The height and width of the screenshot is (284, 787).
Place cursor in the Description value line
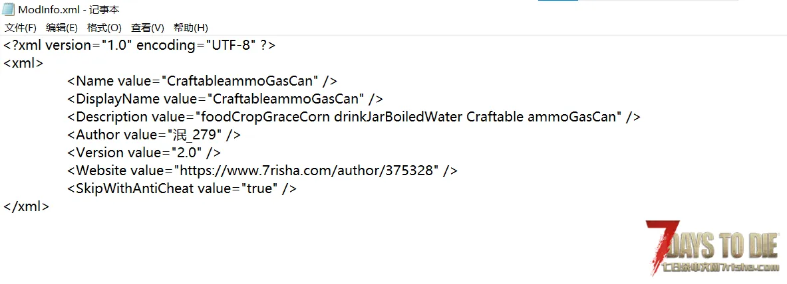[x=354, y=117]
